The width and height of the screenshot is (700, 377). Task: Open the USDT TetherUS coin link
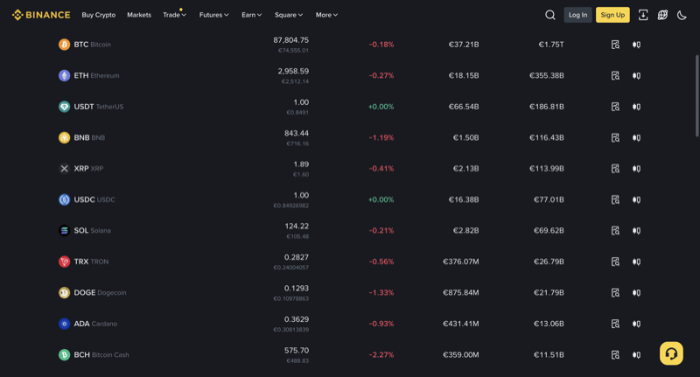click(x=91, y=107)
